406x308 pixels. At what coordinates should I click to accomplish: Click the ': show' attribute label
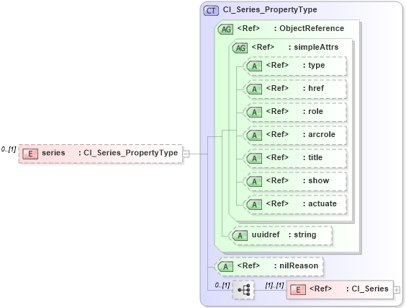click(x=316, y=180)
